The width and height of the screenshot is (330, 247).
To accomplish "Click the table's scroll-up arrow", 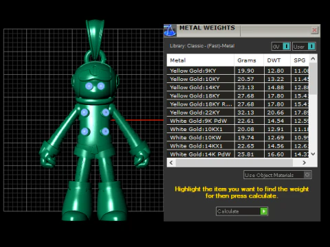I will pos(313,59).
